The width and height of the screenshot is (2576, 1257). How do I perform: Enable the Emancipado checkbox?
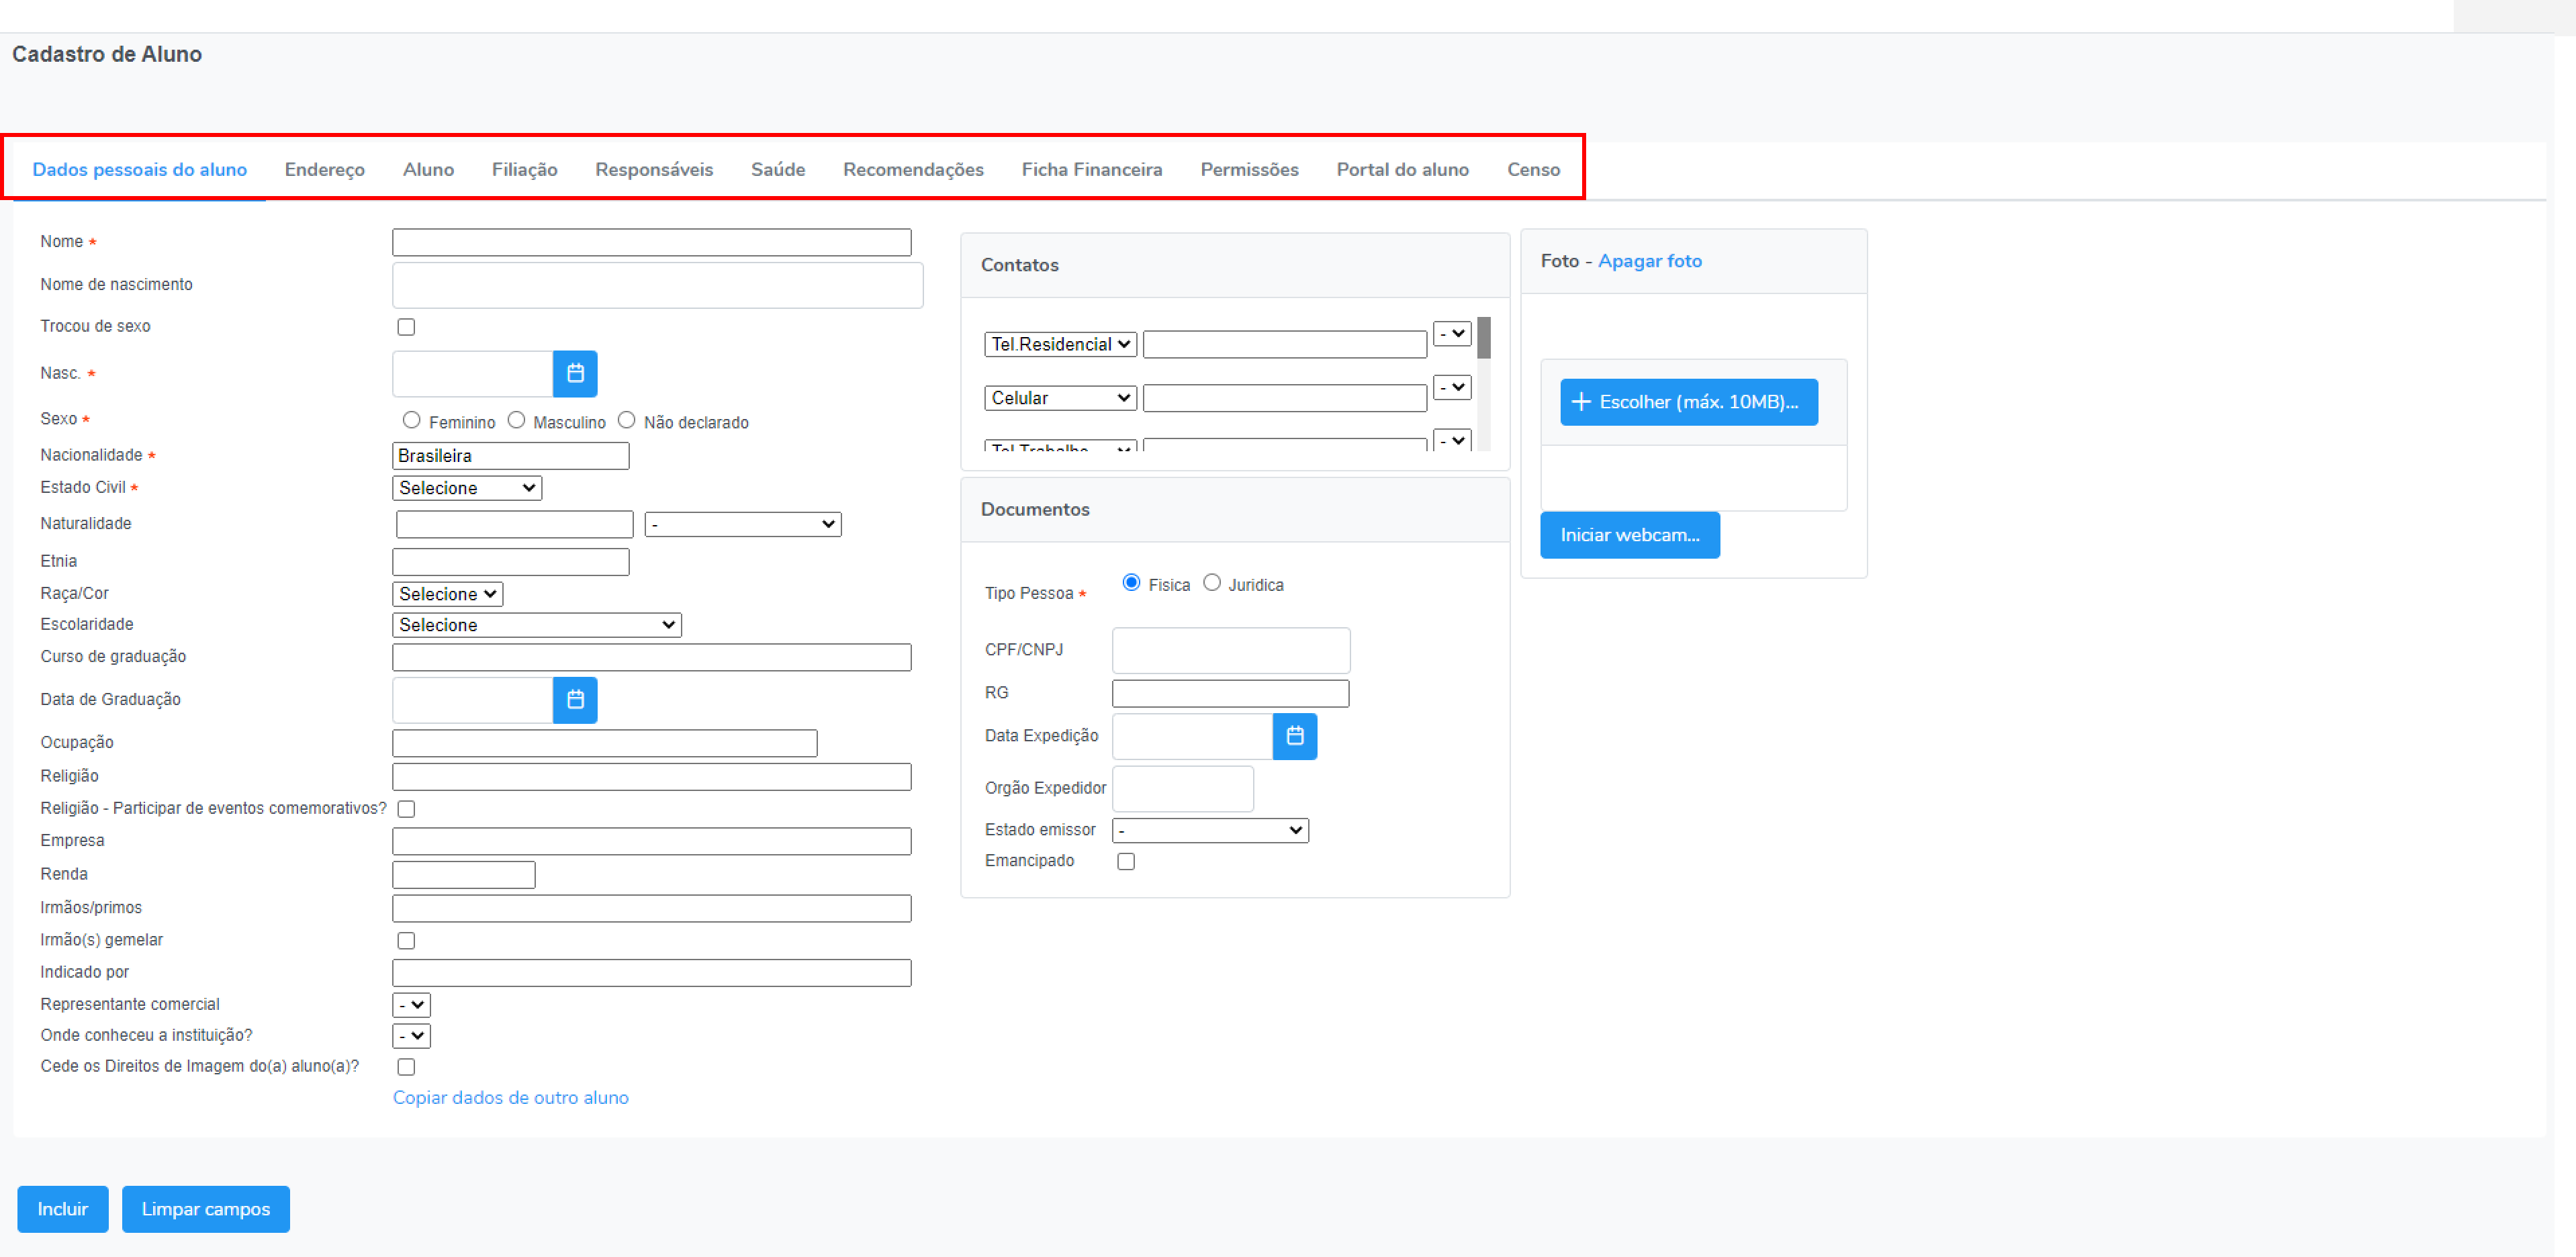(x=1126, y=861)
